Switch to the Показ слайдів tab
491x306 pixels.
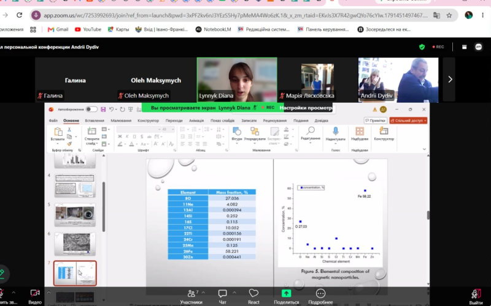point(222,121)
